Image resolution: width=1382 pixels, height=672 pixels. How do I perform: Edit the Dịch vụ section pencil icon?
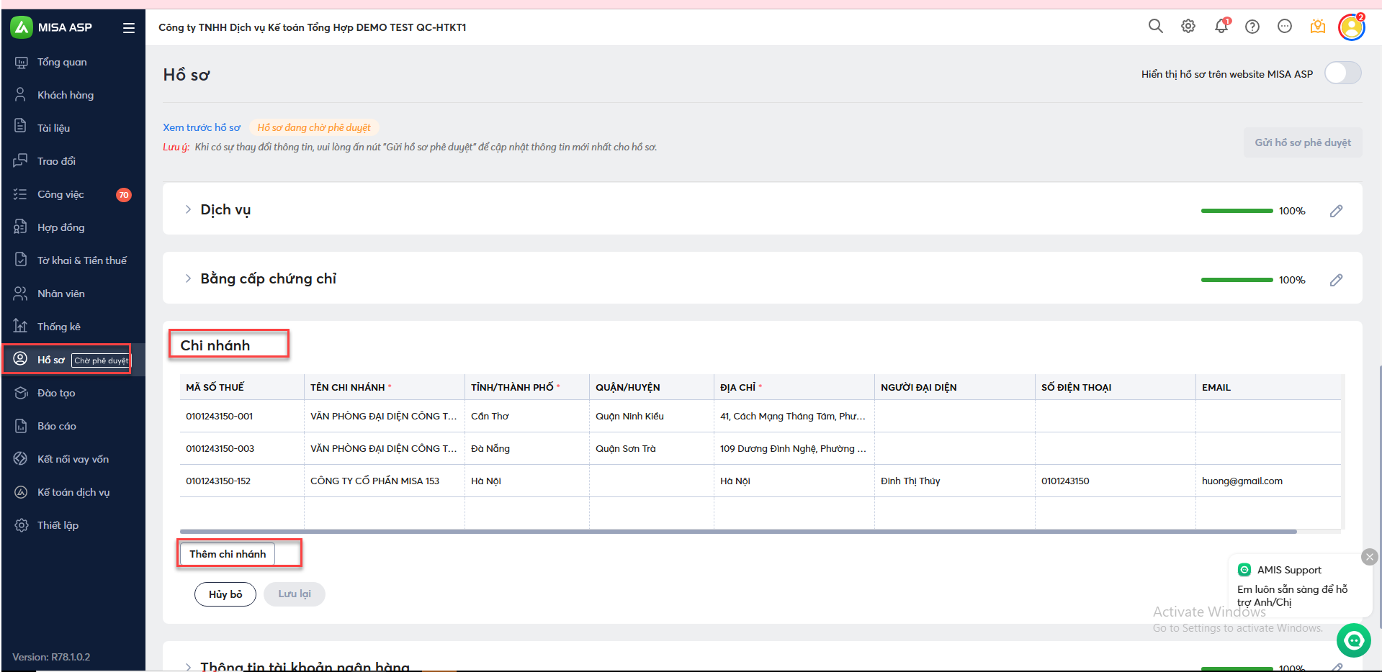pyautogui.click(x=1336, y=211)
